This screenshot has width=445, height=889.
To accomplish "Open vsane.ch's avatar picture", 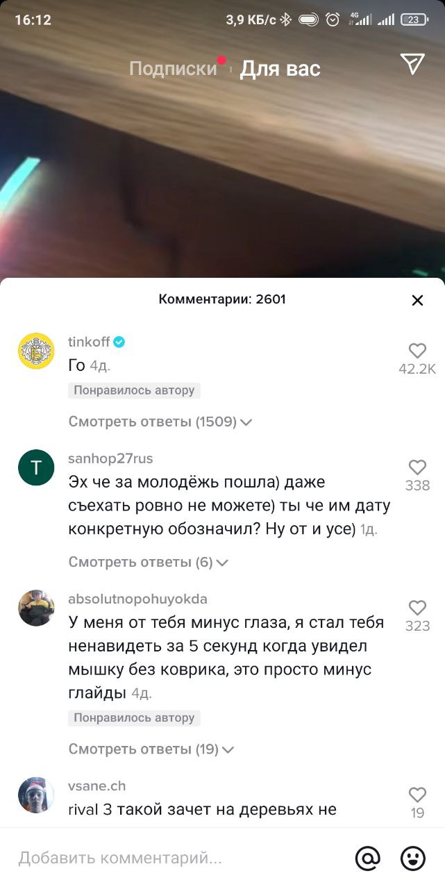I will coord(36,795).
